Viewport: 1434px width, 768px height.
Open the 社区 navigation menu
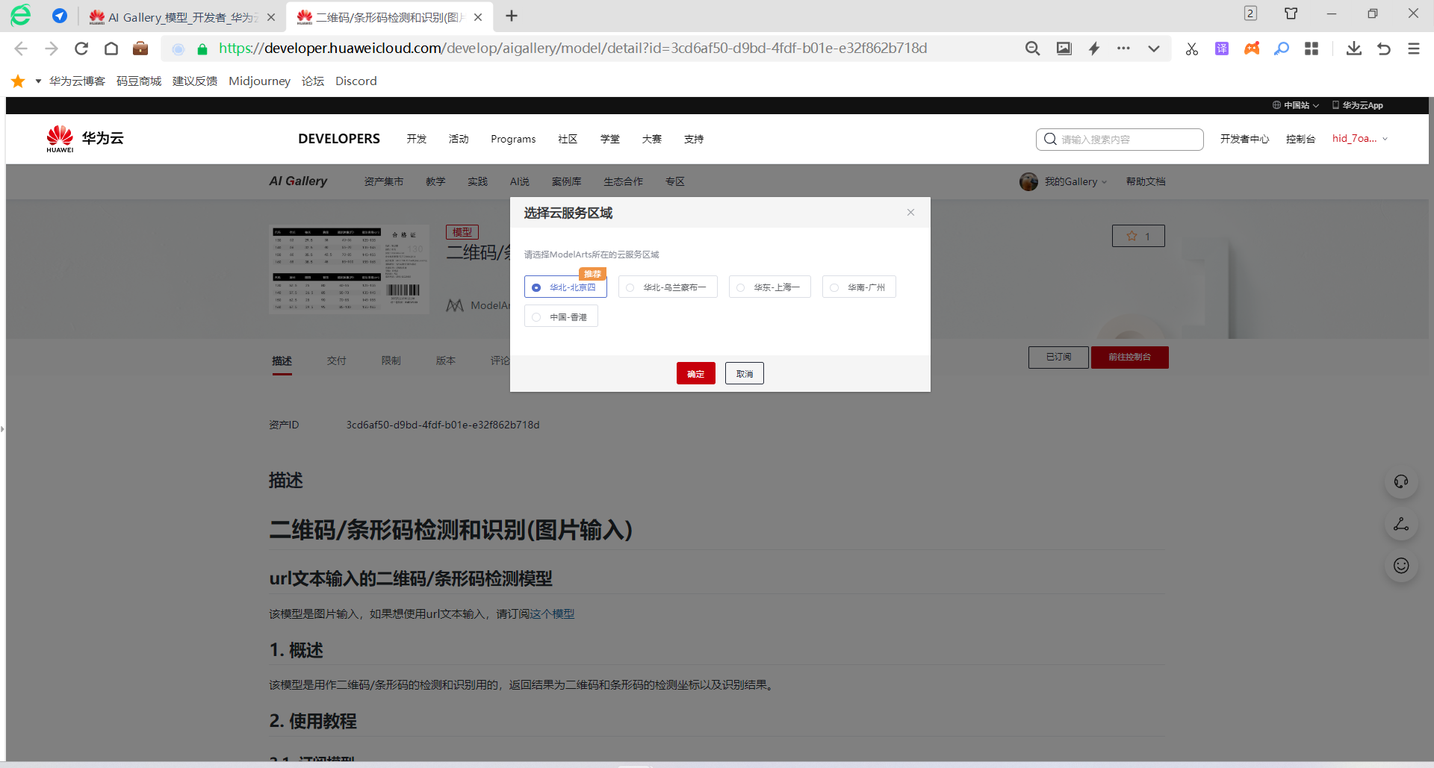568,139
